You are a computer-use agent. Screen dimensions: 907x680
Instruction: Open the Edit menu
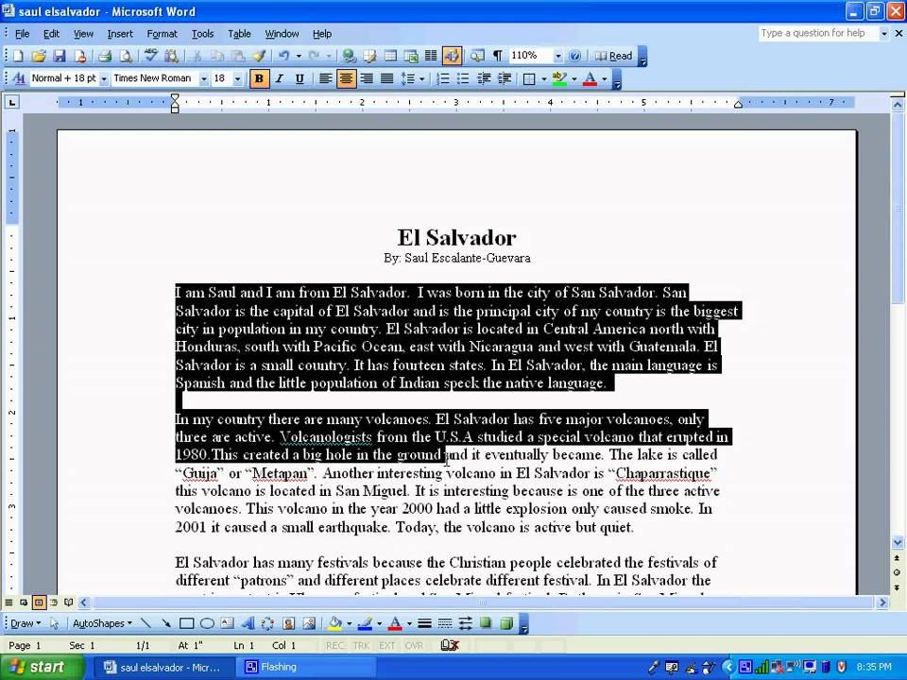tap(51, 34)
